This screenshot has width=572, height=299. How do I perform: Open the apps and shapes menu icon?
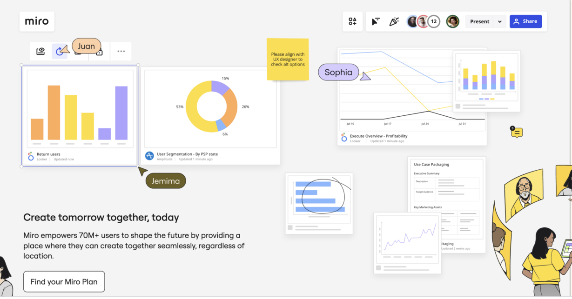pyautogui.click(x=352, y=21)
